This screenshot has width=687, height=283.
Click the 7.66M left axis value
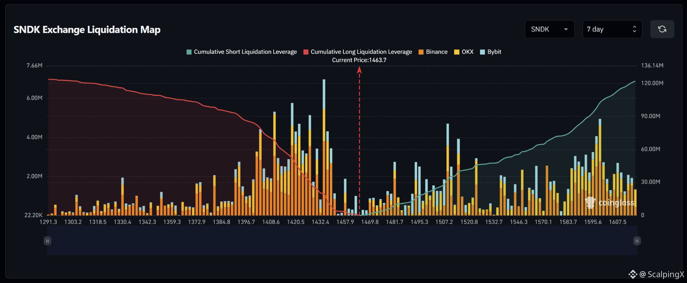pos(35,65)
